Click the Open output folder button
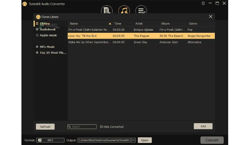 click(x=145, y=140)
